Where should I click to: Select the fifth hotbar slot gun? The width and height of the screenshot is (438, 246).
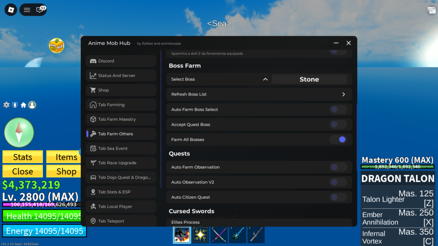pyautogui.click(x=256, y=234)
